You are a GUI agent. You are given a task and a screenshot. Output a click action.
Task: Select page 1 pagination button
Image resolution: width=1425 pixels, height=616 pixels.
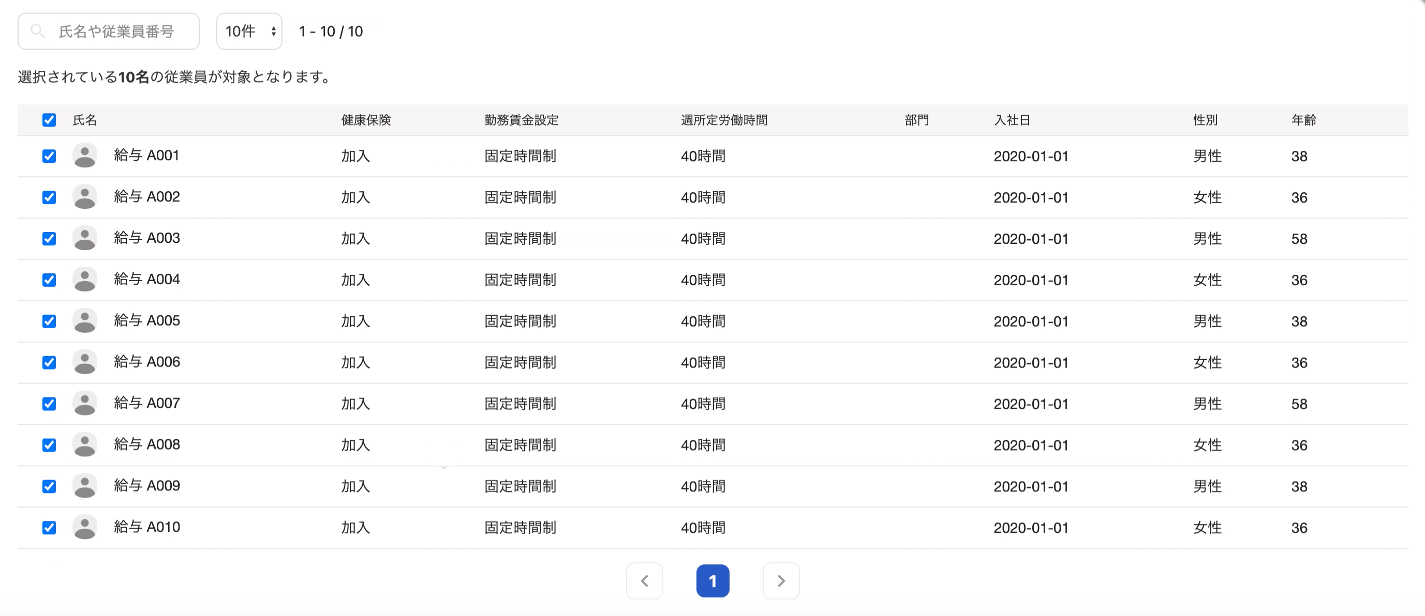[712, 581]
